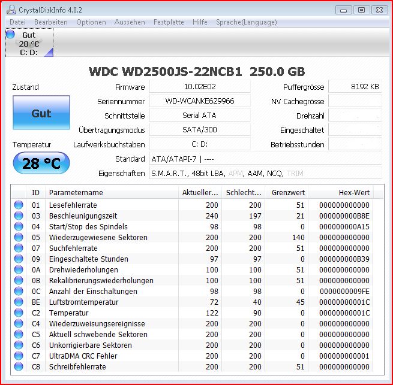Click blue health orb in disk tab
This screenshot has height=385, width=393.
coord(10,34)
